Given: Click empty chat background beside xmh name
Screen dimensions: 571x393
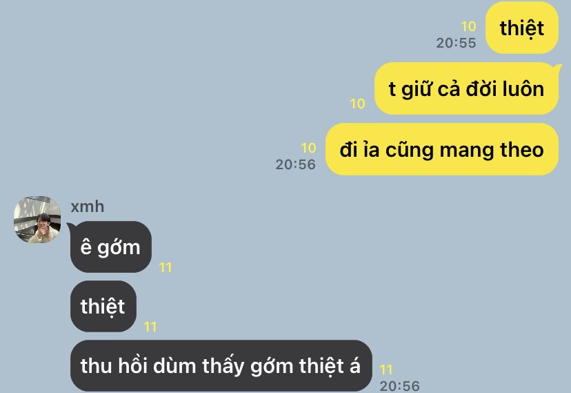Looking at the screenshot, I should tap(255, 207).
